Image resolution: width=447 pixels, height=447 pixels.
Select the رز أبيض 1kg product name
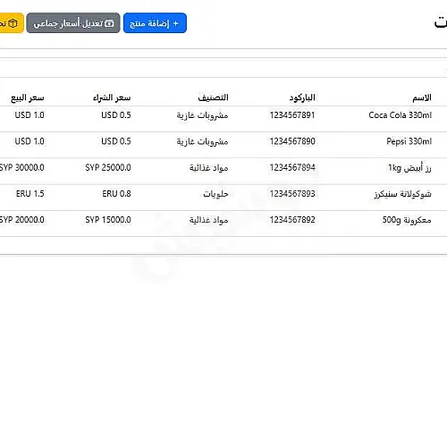pyautogui.click(x=409, y=168)
